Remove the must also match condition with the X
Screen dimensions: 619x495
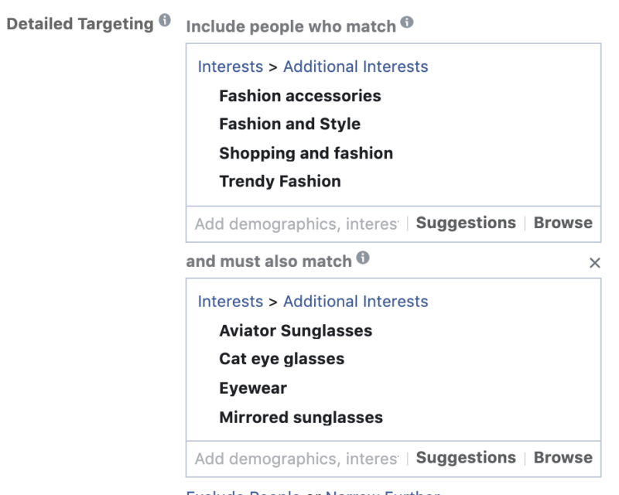point(593,262)
